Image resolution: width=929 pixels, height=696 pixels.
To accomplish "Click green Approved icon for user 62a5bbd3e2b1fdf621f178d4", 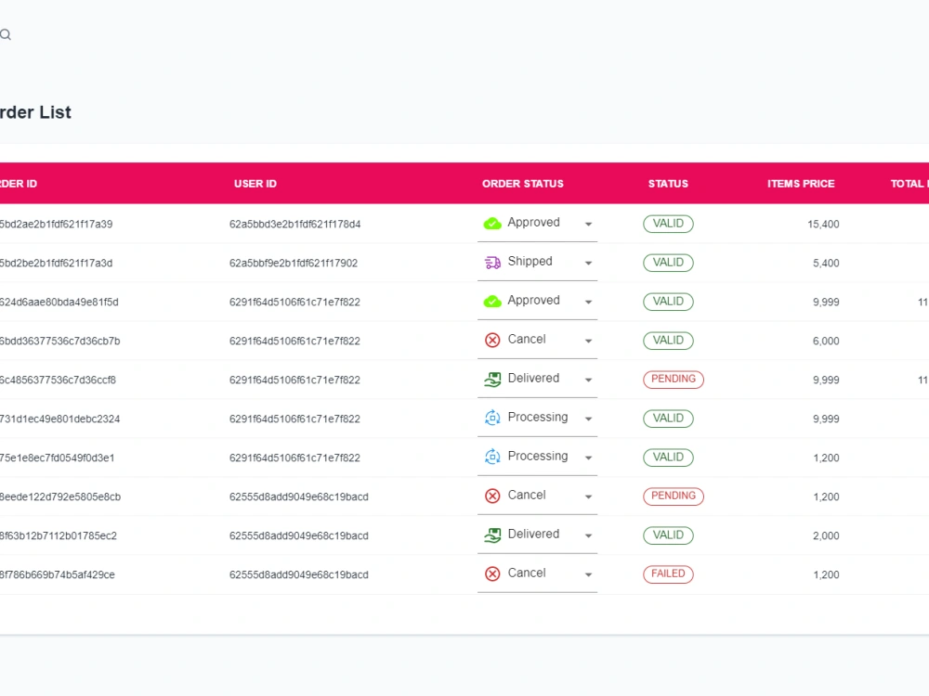I will (492, 224).
